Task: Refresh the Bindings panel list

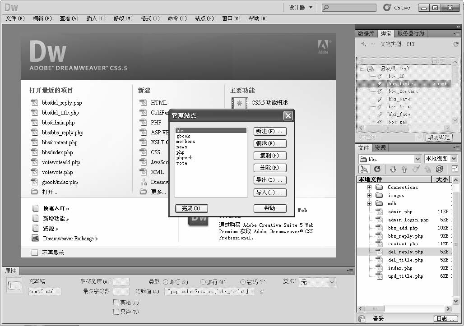Action: pyautogui.click(x=456, y=44)
